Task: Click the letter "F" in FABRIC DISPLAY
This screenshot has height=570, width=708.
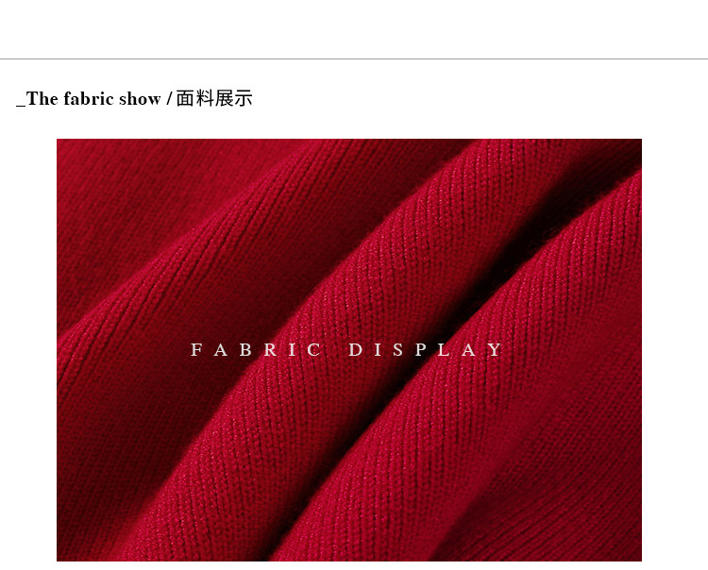Action: (x=196, y=350)
